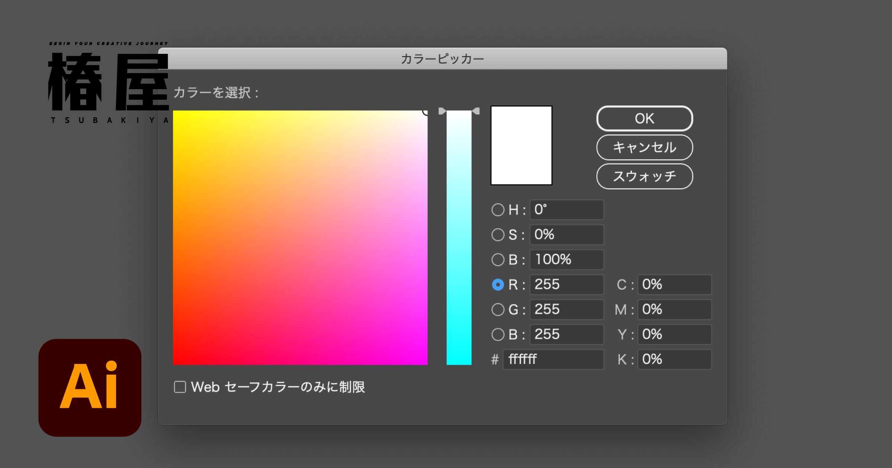
Task: Select the R red radio button
Action: pos(498,285)
